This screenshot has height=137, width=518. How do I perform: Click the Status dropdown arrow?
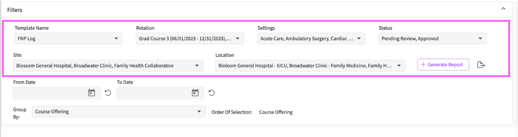480,38
